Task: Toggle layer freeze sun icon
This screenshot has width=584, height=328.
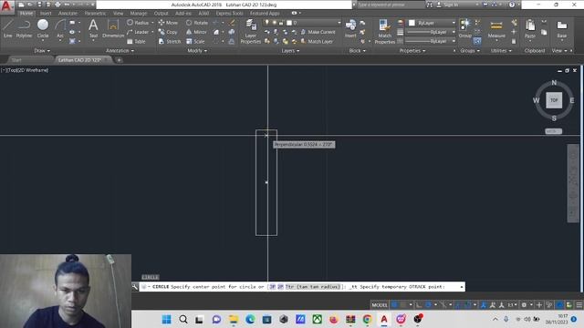Action: (x=274, y=23)
